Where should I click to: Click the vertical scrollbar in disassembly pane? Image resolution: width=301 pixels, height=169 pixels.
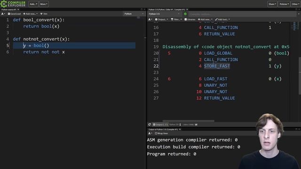click(300, 76)
